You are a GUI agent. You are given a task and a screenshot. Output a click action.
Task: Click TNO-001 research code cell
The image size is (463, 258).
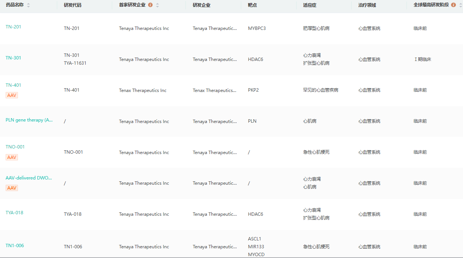click(x=73, y=152)
